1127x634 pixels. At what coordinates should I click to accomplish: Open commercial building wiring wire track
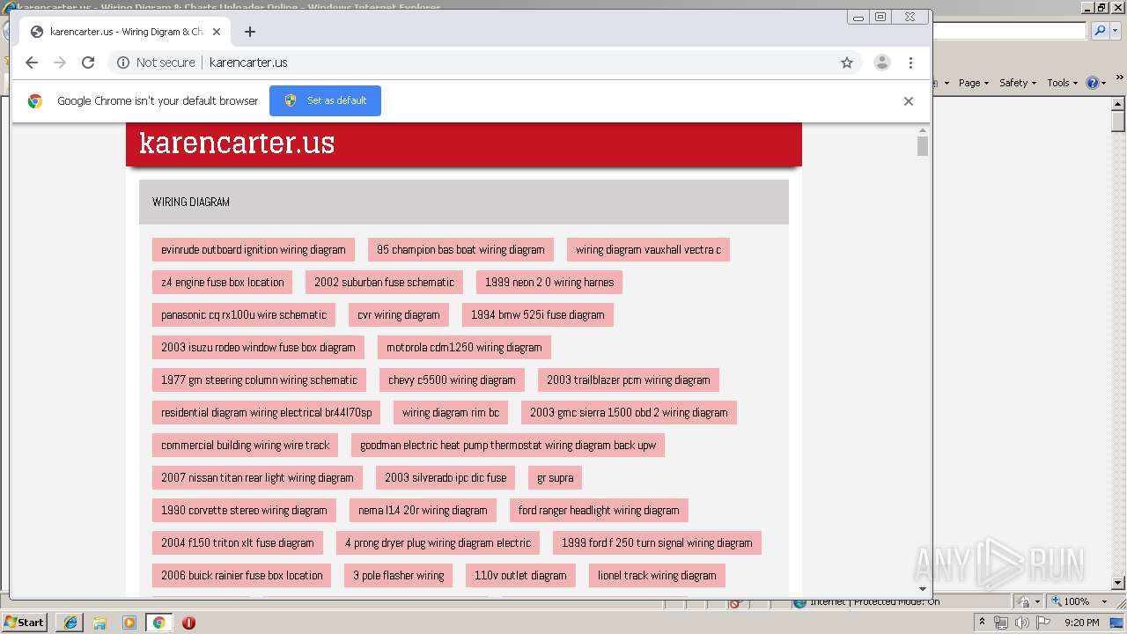pyautogui.click(x=246, y=446)
